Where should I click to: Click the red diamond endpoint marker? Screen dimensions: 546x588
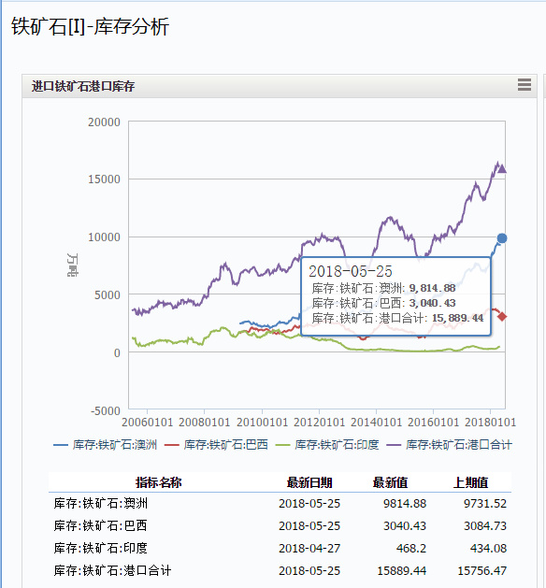tap(502, 317)
